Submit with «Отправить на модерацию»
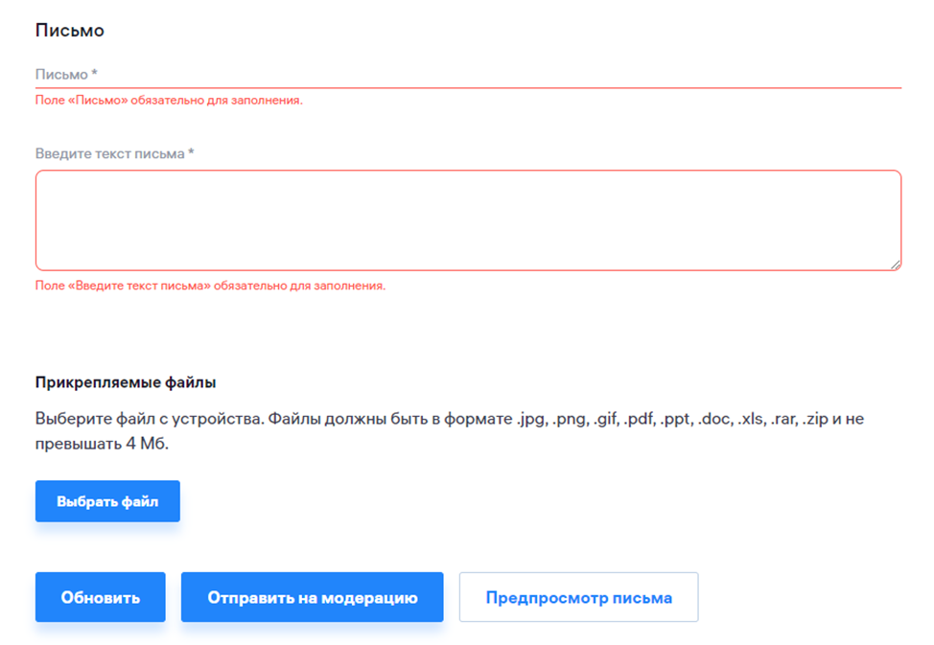934x645 pixels. (313, 597)
